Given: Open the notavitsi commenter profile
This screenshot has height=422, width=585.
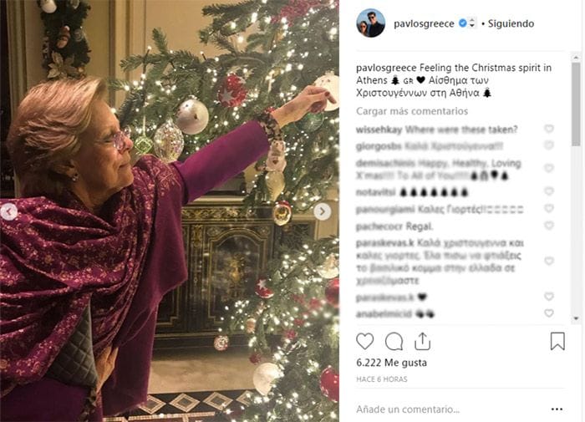Looking at the screenshot, I should coord(376,192).
